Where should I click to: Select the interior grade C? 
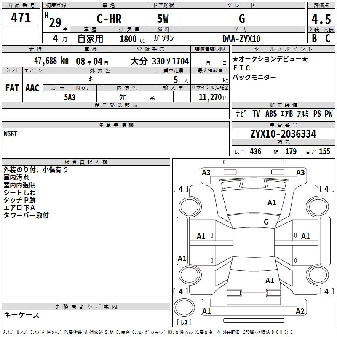click(x=328, y=38)
